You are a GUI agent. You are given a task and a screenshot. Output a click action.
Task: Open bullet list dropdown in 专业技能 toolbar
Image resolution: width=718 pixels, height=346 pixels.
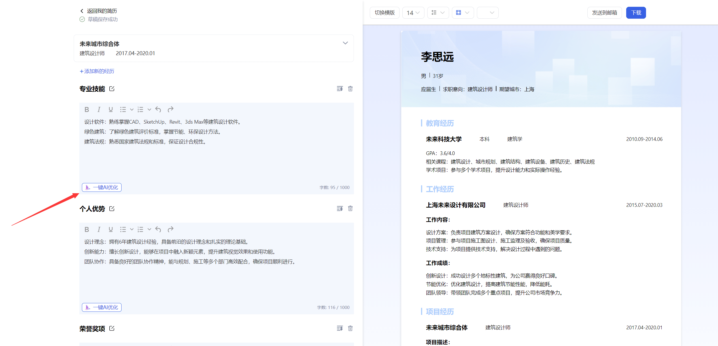tap(131, 109)
